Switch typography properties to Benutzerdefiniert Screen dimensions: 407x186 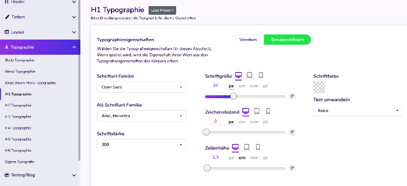[x=287, y=40]
